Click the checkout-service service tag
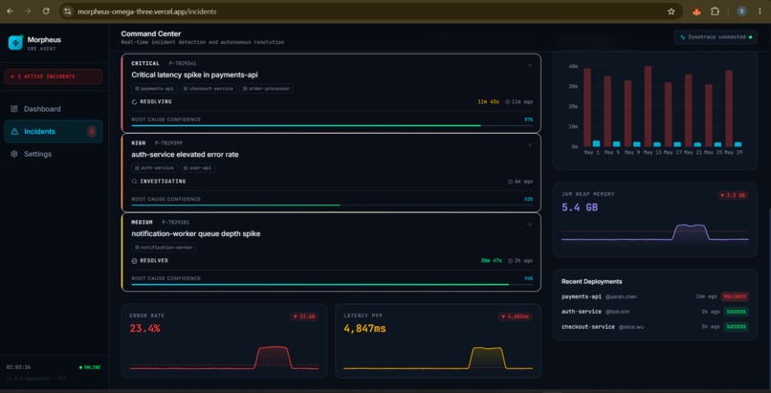771x393 pixels. [209, 89]
